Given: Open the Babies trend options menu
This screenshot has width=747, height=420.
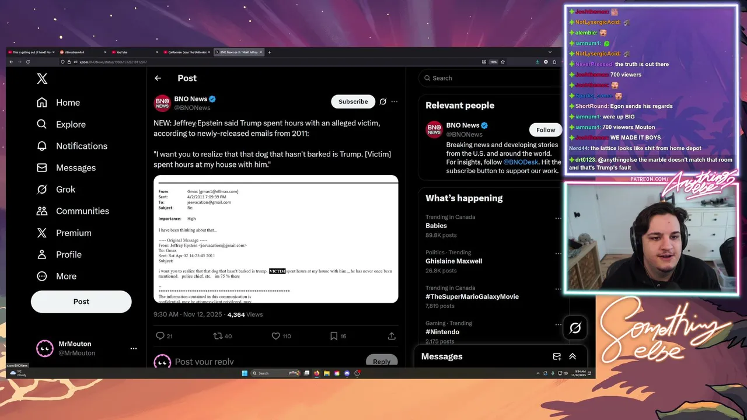Looking at the screenshot, I should [x=558, y=218].
